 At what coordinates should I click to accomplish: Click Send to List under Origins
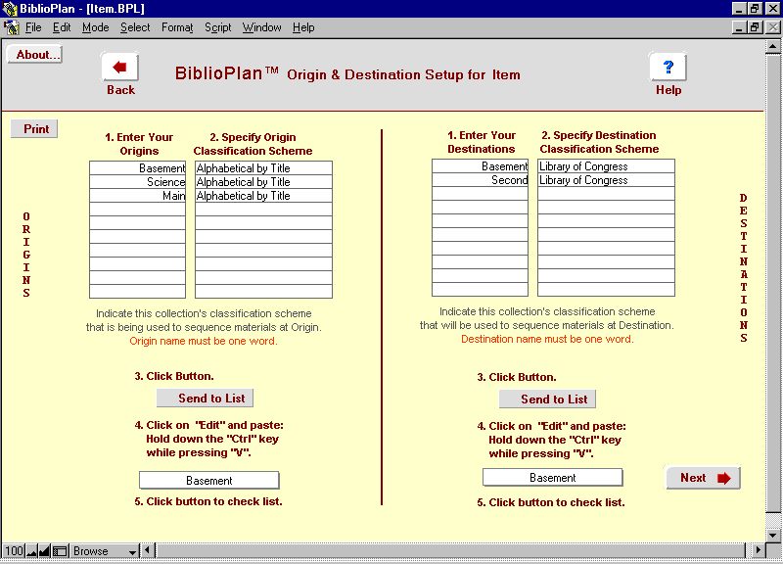(205, 399)
